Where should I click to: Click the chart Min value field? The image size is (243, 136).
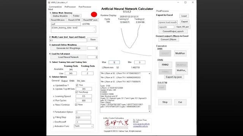140,62
